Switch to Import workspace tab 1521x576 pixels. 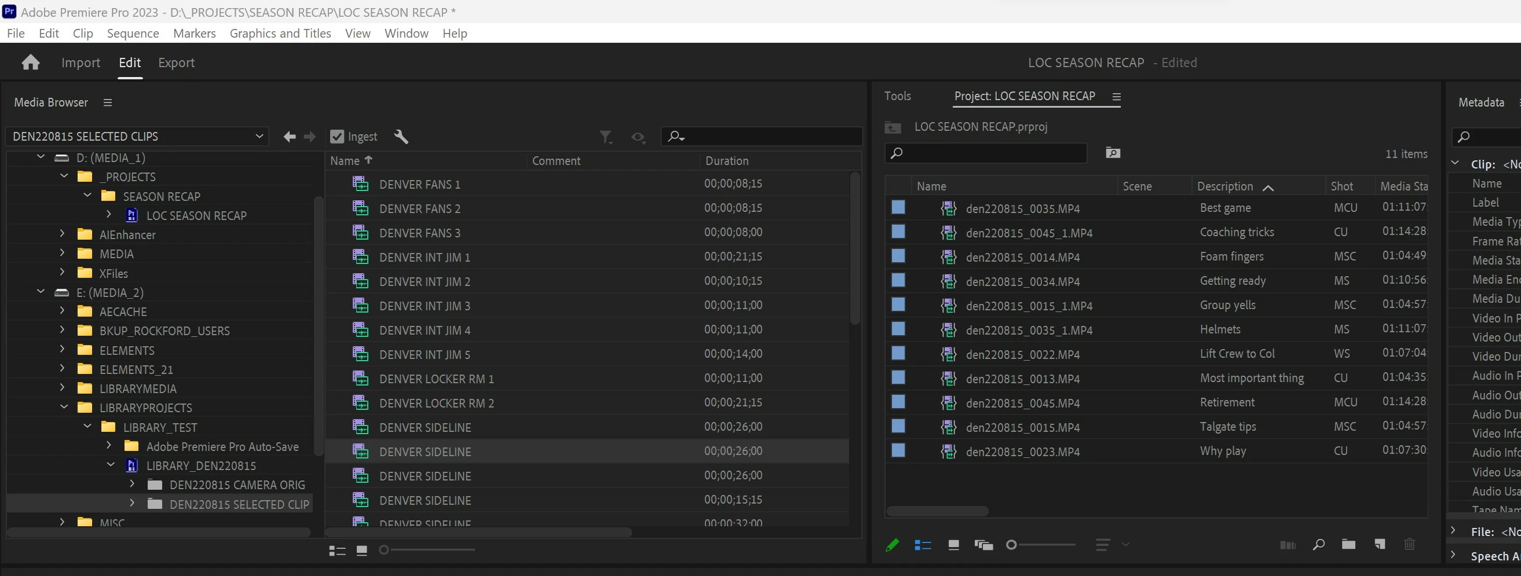click(x=81, y=63)
